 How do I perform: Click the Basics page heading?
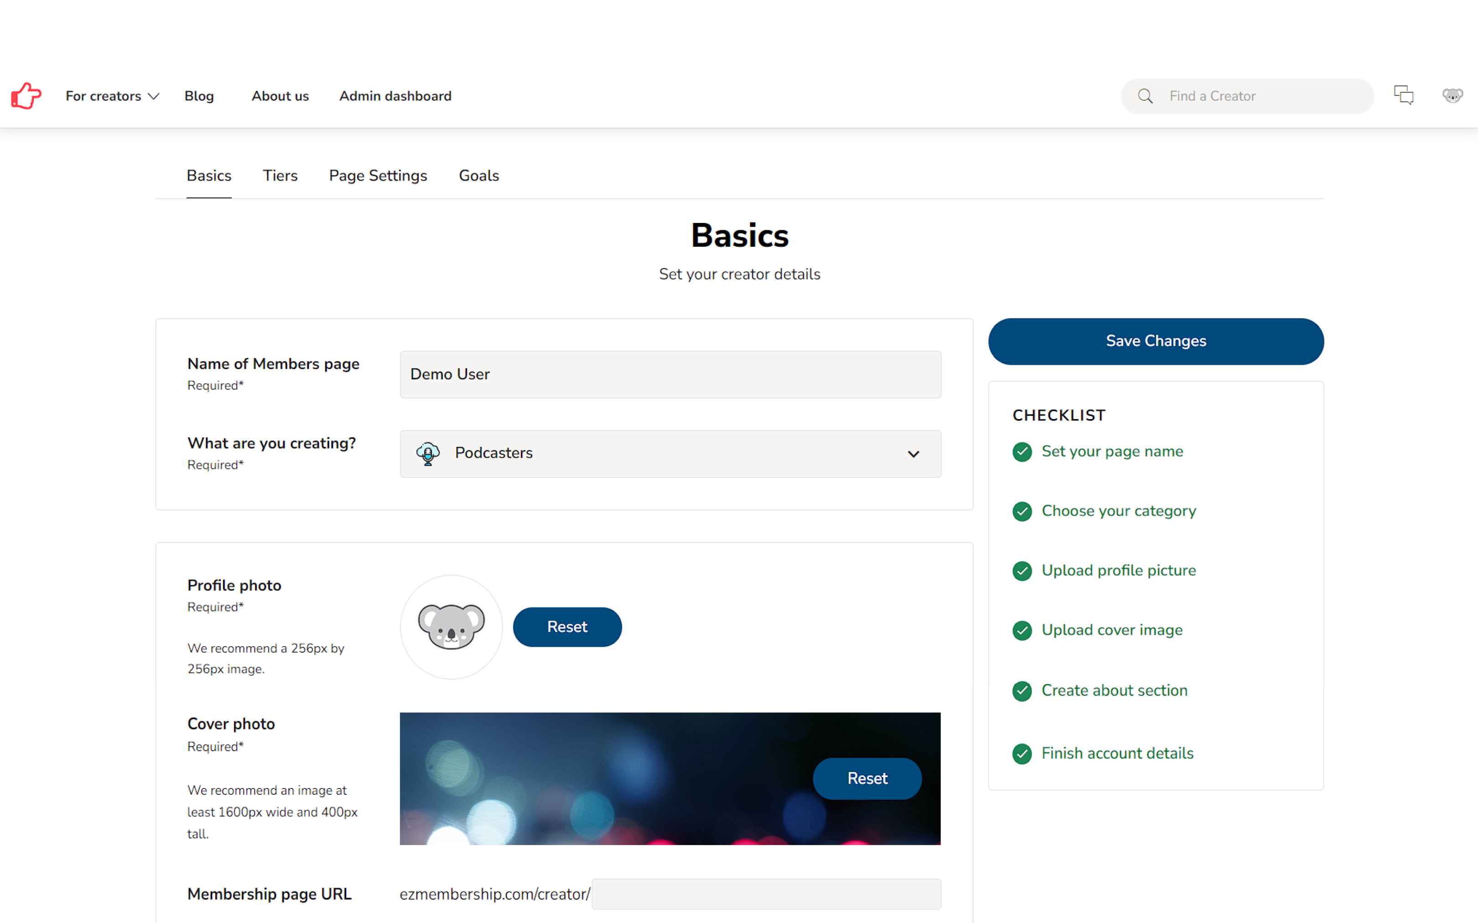coord(739,236)
